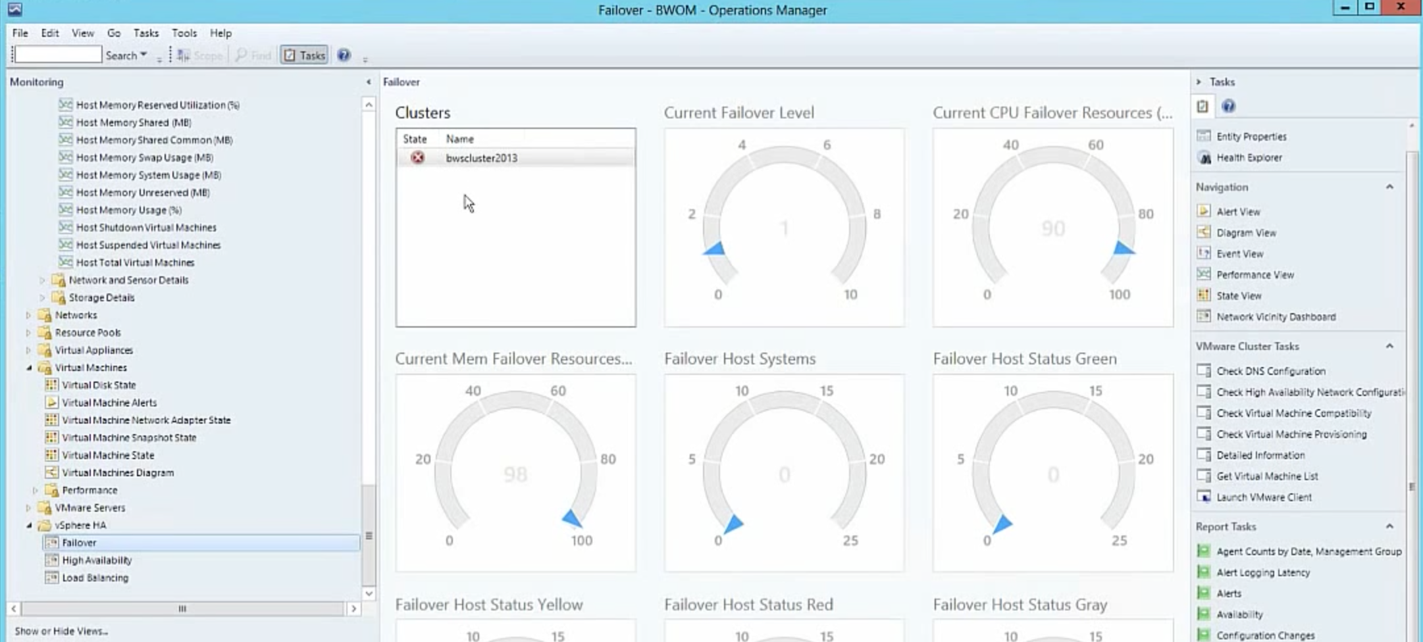Click the blue help icon in toolbar

tap(344, 55)
